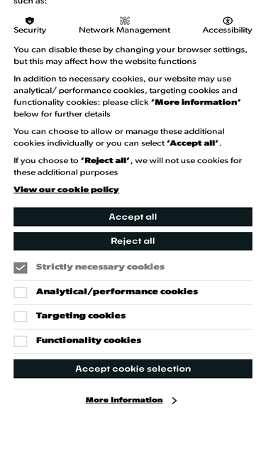The height and width of the screenshot is (473, 266).
Task: Click the Targeting cookies label
Action: click(x=81, y=316)
